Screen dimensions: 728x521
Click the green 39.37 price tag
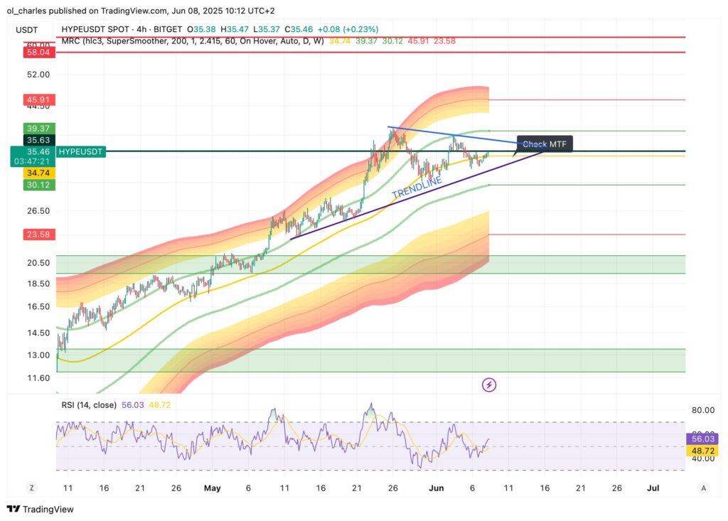tap(36, 128)
